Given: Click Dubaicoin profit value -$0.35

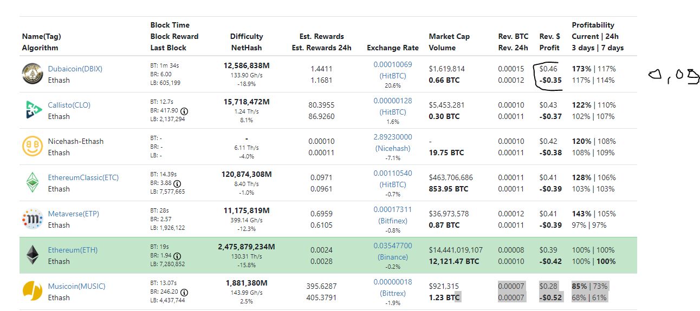Looking at the screenshot, I should point(550,80).
